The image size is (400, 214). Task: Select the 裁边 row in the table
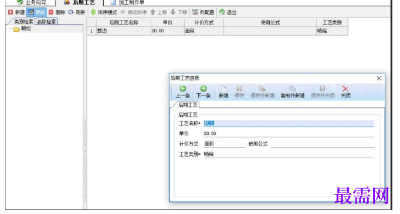coord(218,31)
